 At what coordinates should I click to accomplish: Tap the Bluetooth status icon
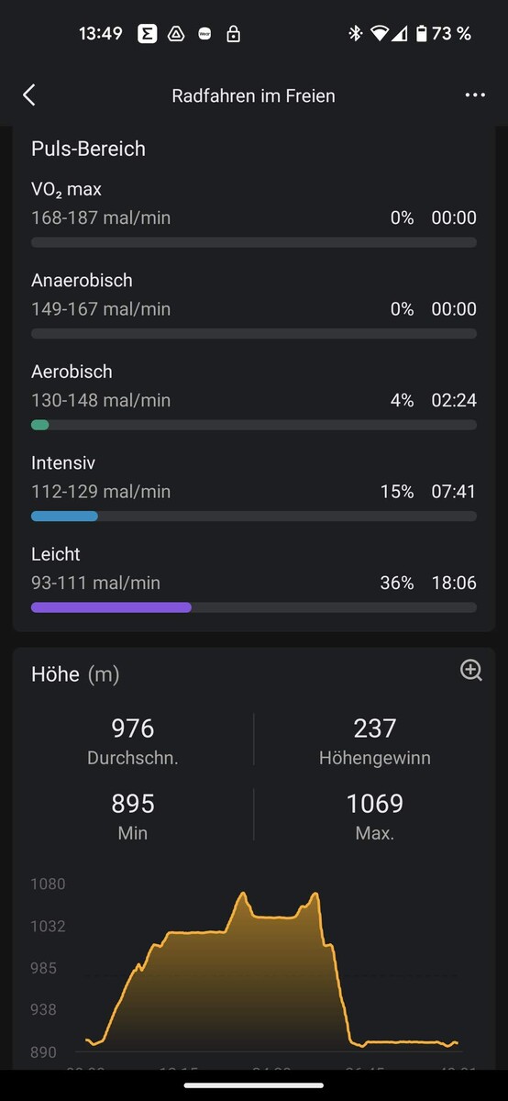[356, 34]
